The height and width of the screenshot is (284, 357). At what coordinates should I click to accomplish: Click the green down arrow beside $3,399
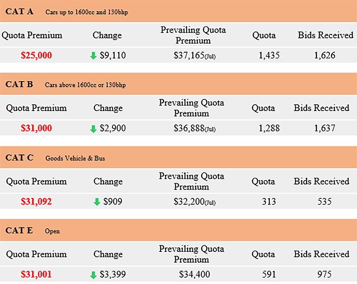(93, 275)
